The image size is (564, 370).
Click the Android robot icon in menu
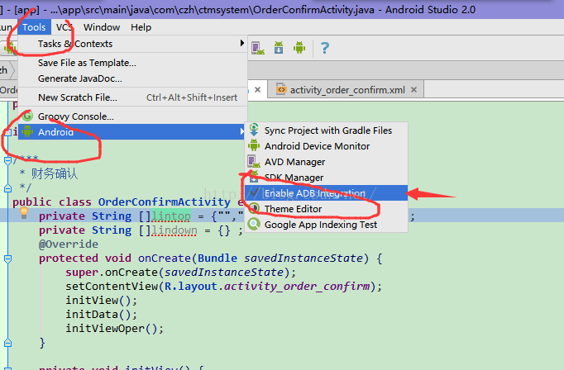coord(27,131)
